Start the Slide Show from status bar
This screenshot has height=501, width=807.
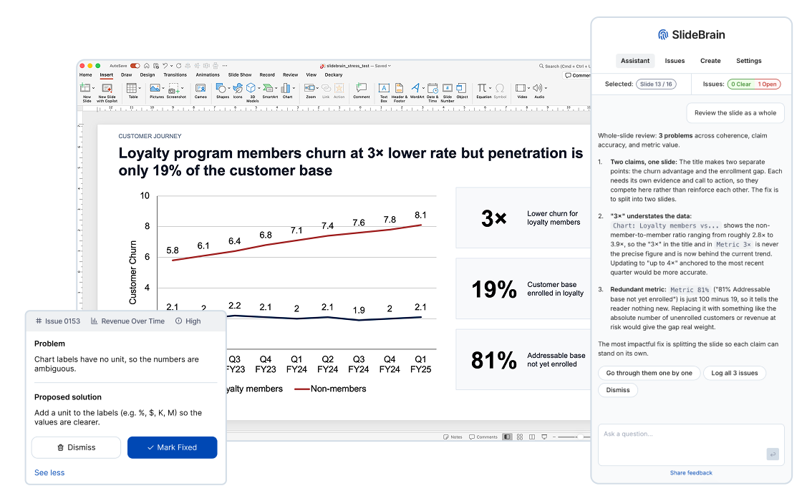point(544,437)
